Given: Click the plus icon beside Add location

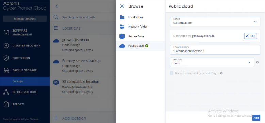Looking at the screenshot, I should pyautogui.click(x=56, y=118).
